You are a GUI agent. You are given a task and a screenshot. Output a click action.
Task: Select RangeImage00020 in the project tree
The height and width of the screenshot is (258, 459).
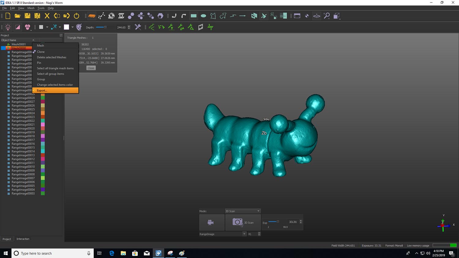tap(23, 129)
